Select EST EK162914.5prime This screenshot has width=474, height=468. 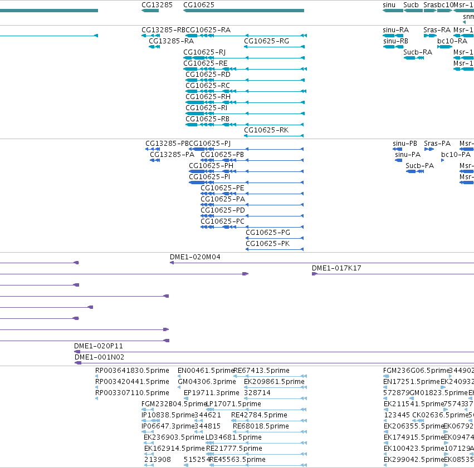[x=174, y=449]
